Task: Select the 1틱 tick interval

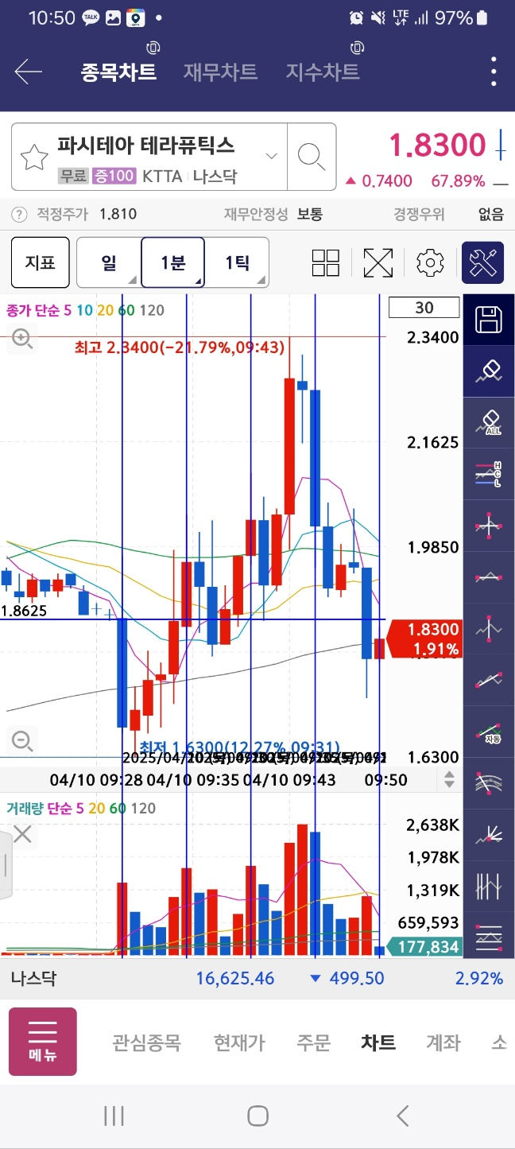Action: [237, 262]
